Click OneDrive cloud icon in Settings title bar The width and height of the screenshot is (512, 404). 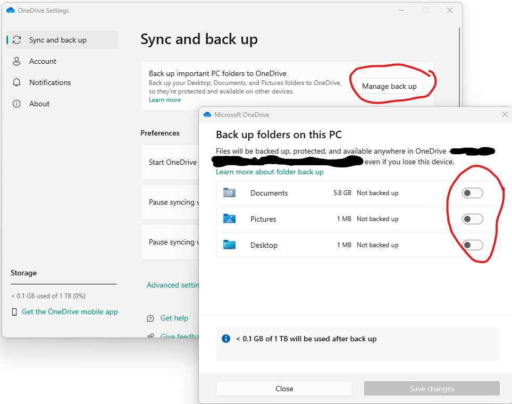click(x=11, y=11)
